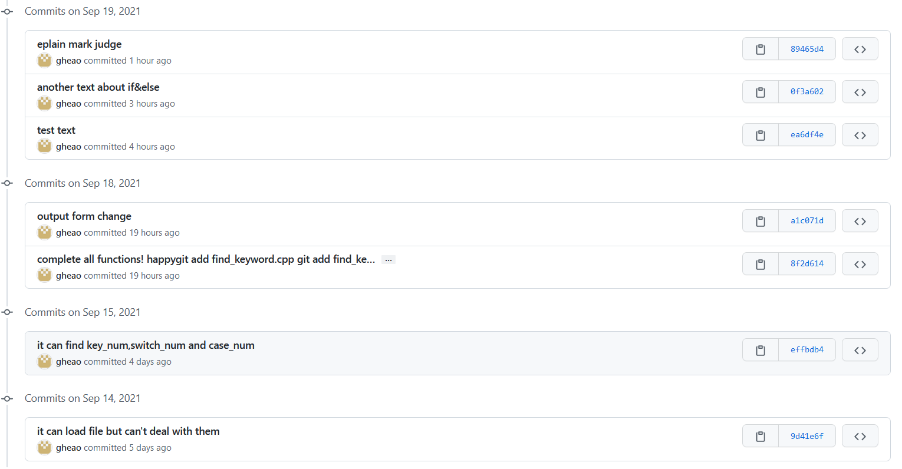Open the 'eplain mark judge' commit
This screenshot has width=902, height=469.
click(79, 44)
